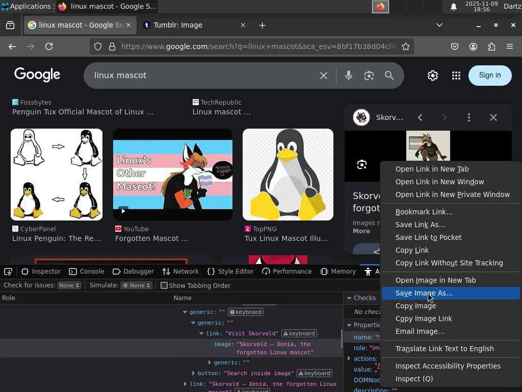Go to the previous image in preview panel
This screenshot has width=522, height=392.
(x=420, y=117)
